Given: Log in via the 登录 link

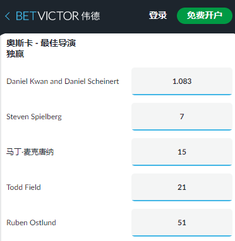Looking at the screenshot, I should pos(158,16).
